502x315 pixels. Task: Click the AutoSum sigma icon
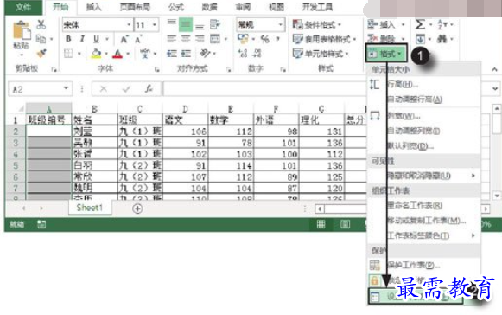click(420, 24)
